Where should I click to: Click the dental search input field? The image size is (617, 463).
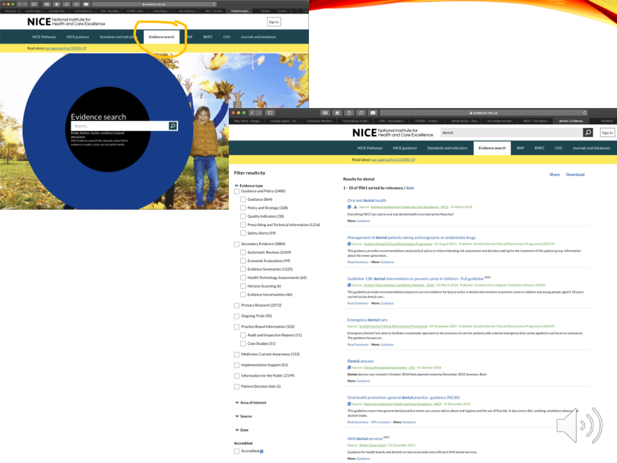512,132
